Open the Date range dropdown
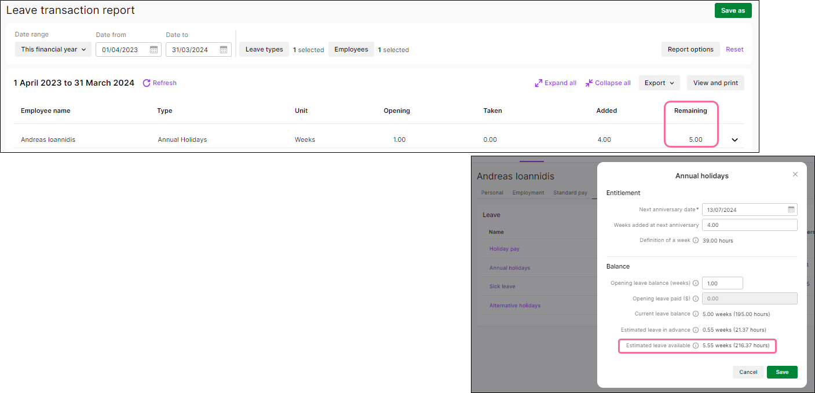Screen dimensions: 815x393 click(53, 49)
